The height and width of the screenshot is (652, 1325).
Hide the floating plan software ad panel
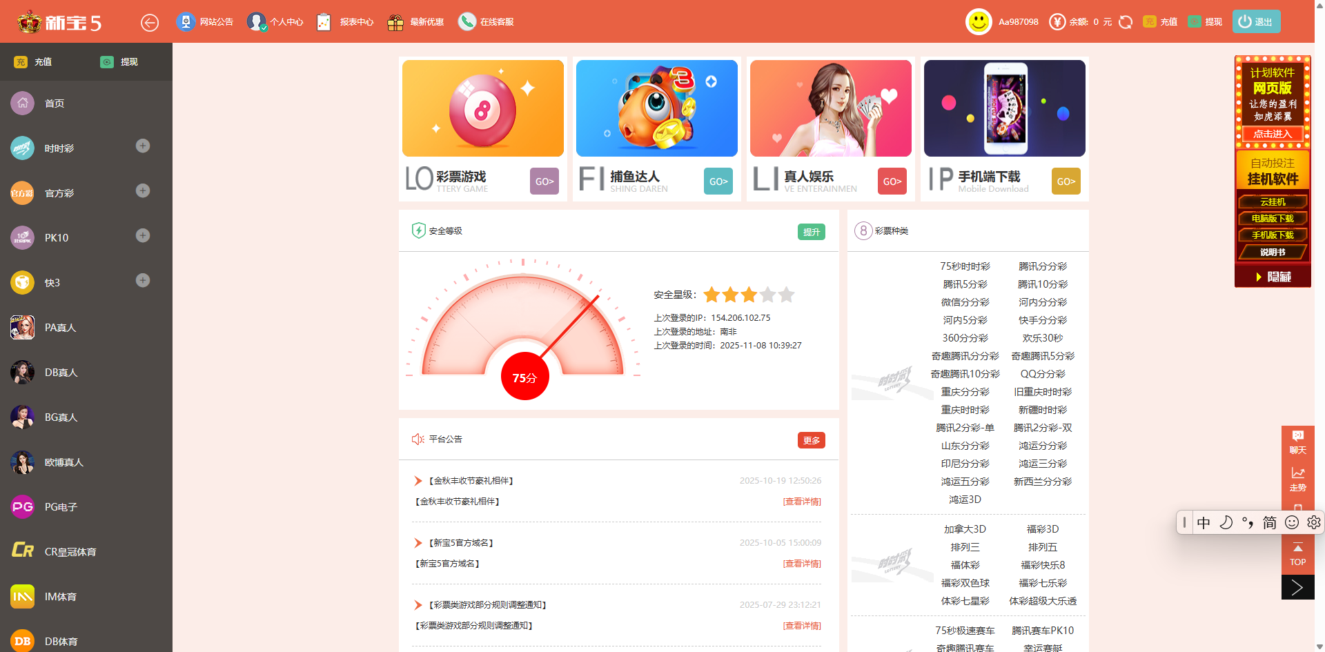tap(1273, 277)
